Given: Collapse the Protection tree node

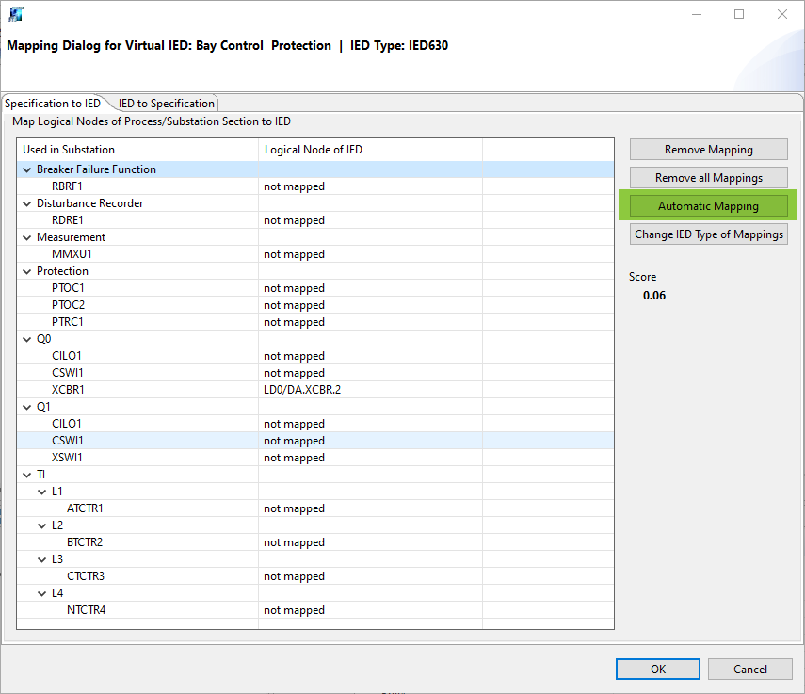Looking at the screenshot, I should coord(27,272).
